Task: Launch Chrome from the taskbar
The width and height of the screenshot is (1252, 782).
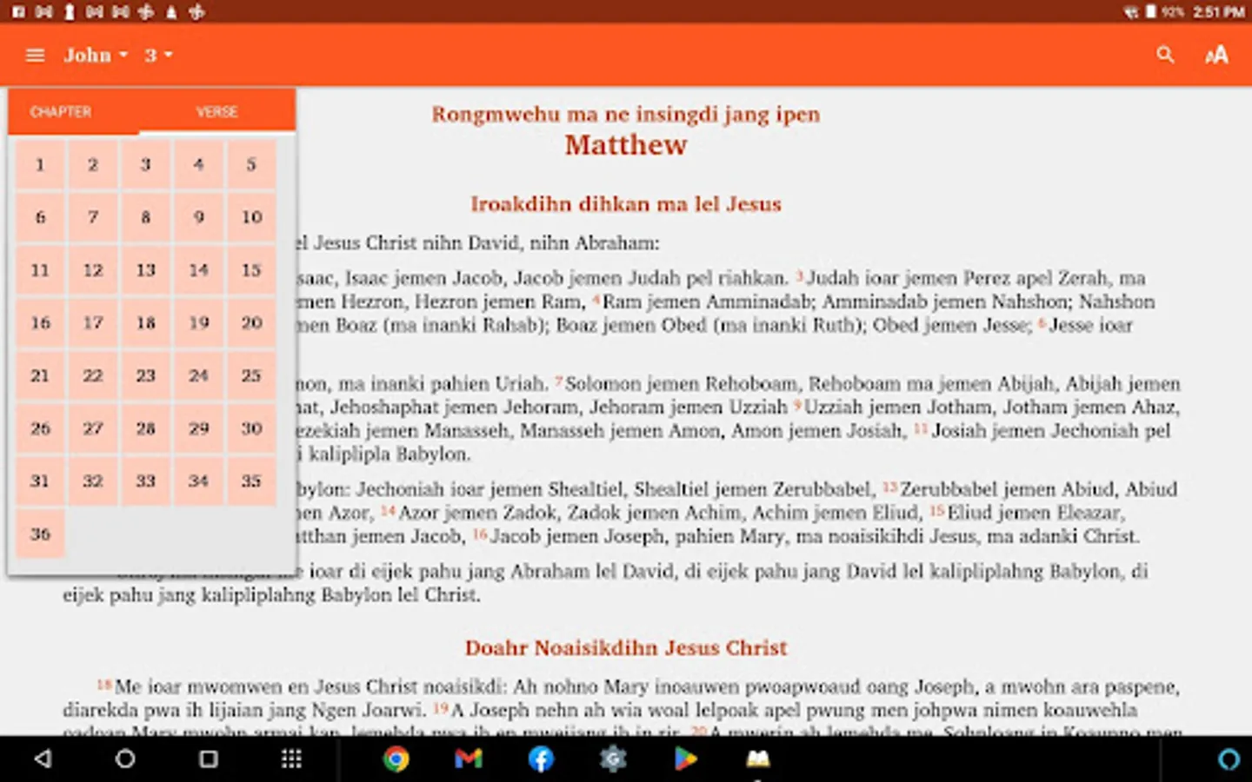Action: click(396, 759)
